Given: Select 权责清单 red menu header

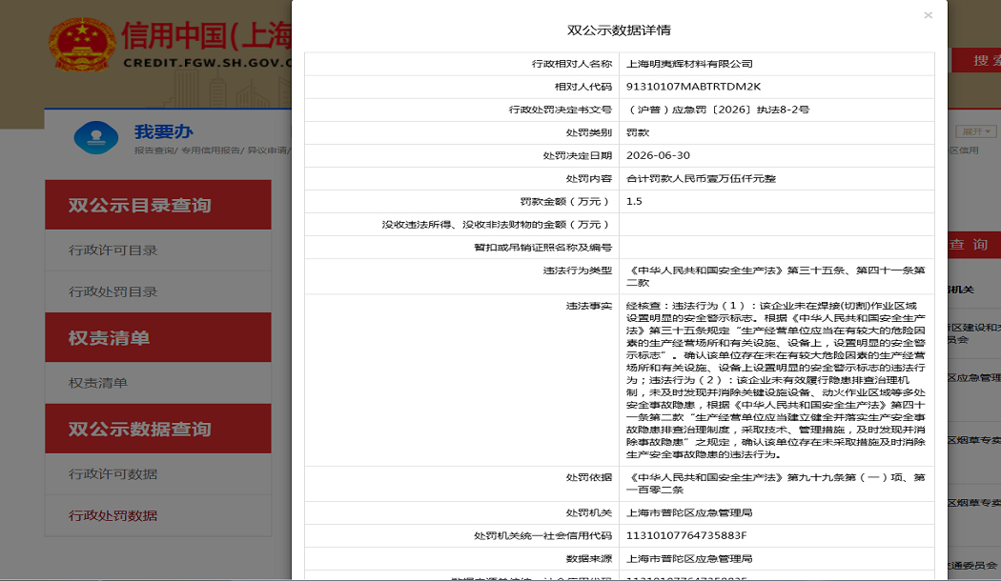Looking at the screenshot, I should click(158, 337).
